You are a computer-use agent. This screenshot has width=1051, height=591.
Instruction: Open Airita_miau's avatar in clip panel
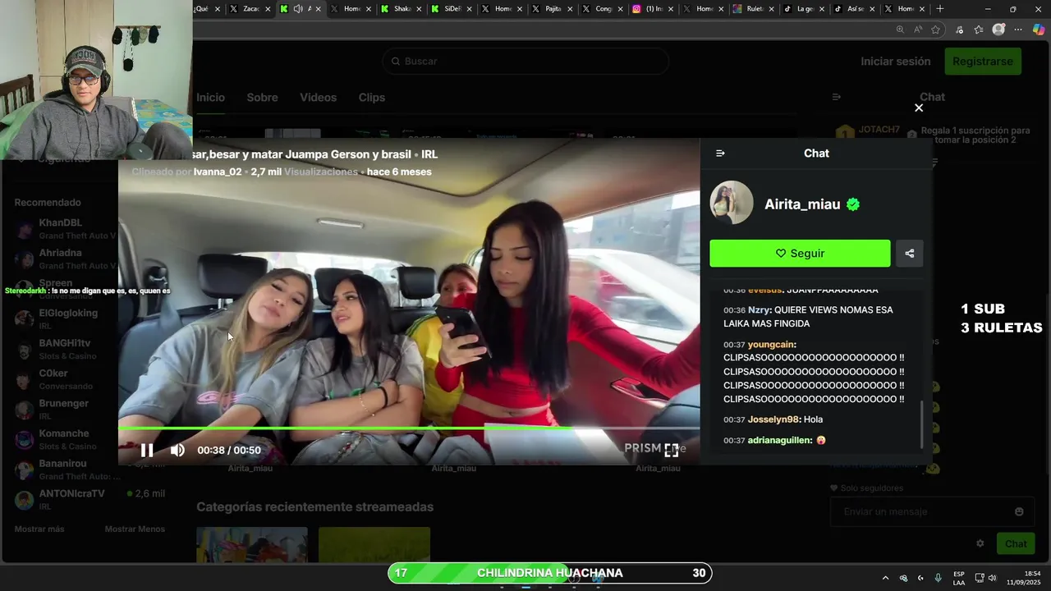click(732, 203)
